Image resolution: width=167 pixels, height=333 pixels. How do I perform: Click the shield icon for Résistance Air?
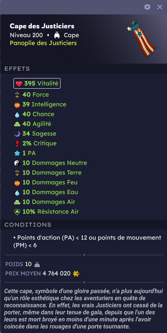(x=17, y=212)
